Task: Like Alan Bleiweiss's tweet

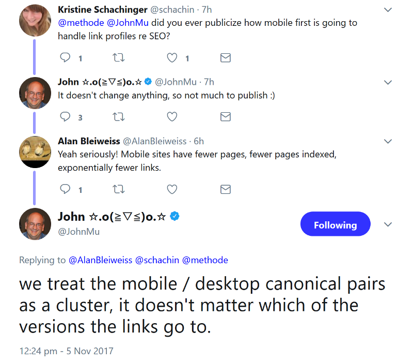Action: [171, 189]
